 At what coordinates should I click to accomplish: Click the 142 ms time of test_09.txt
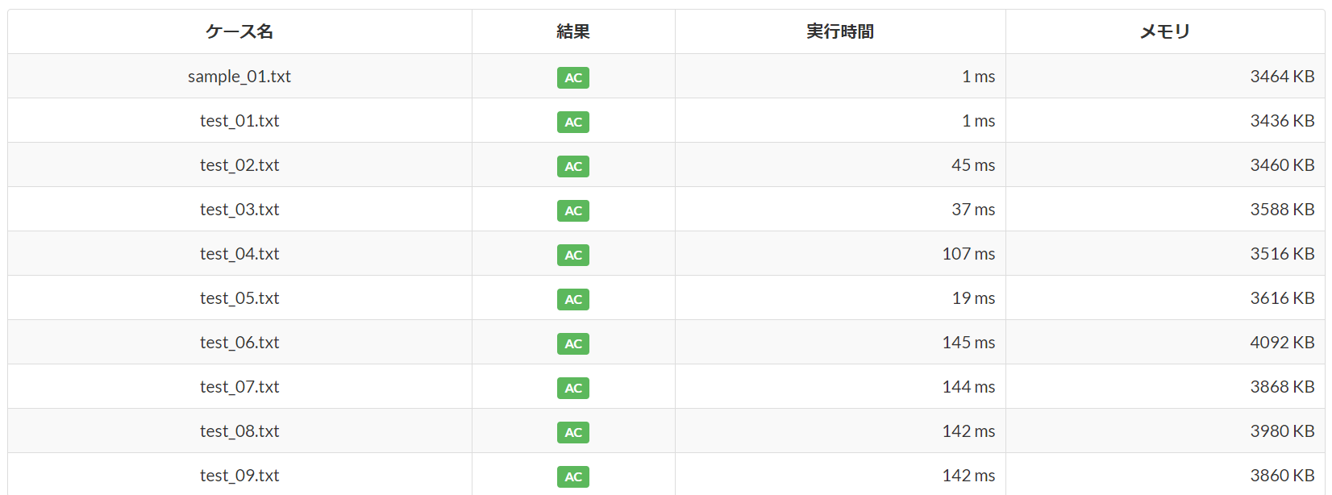pyautogui.click(x=968, y=476)
